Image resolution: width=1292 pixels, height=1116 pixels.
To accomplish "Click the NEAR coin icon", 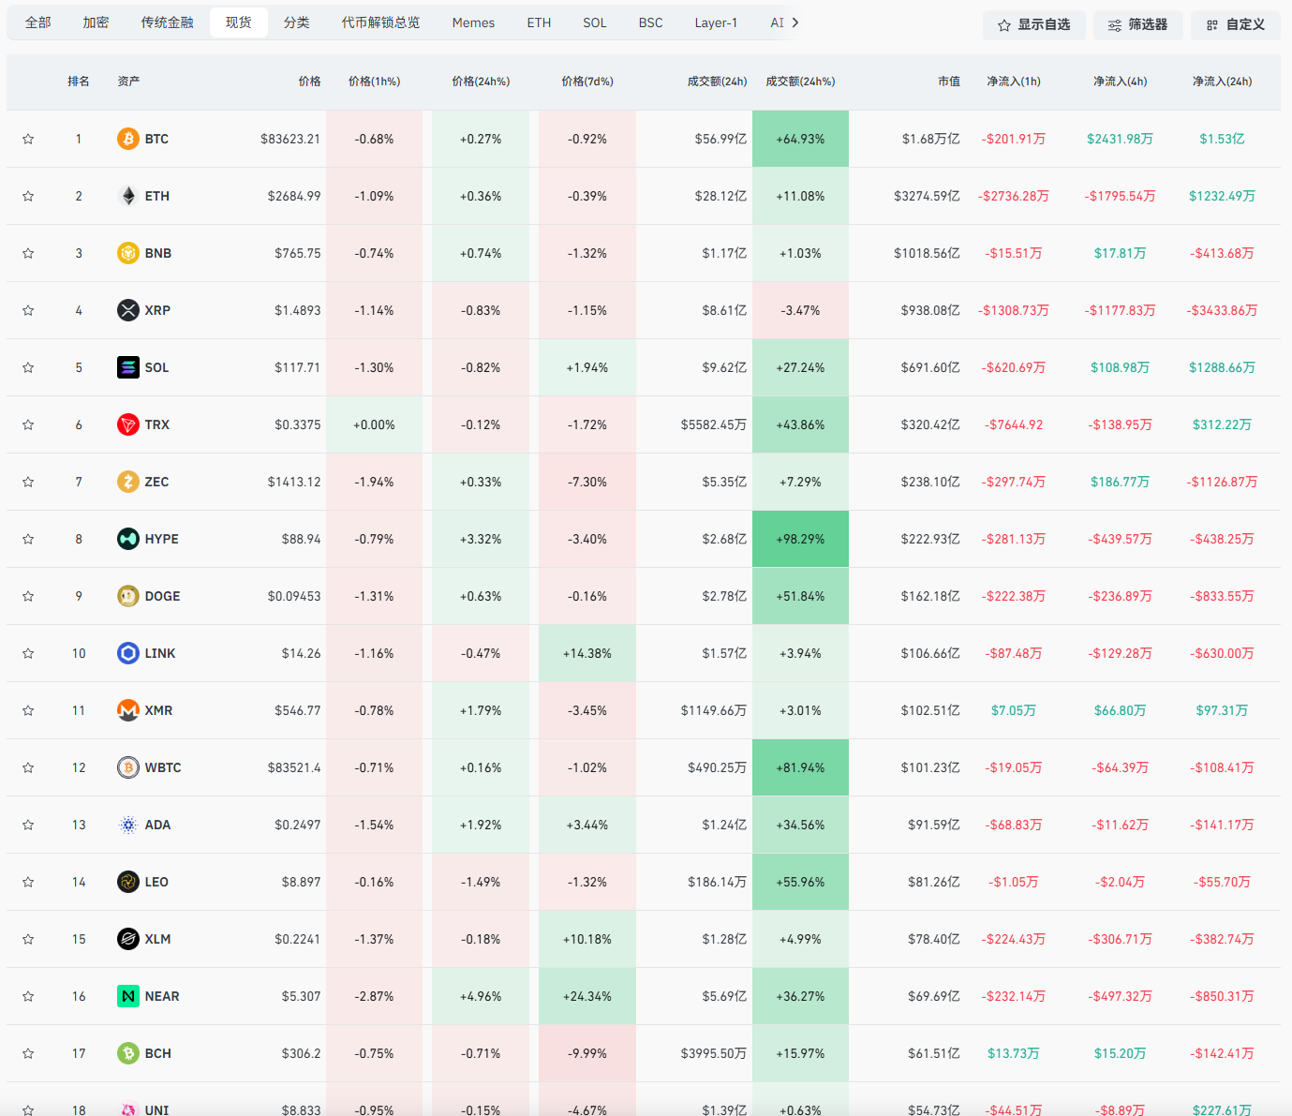I will [128, 996].
